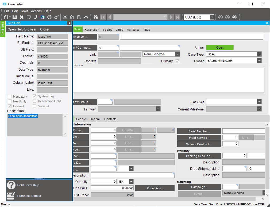Screen dimensions: 270x207
Task: Toggle the Mandatory checkbox
Action: click(10, 97)
